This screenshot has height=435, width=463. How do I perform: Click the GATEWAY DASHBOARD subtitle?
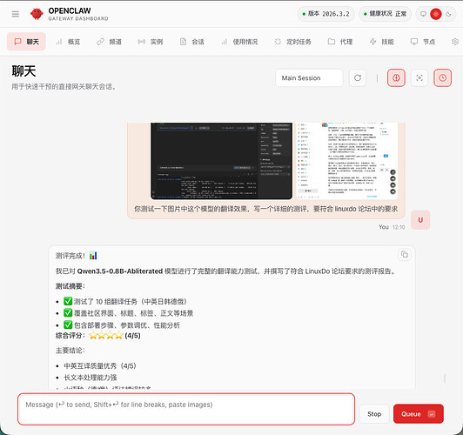78,18
